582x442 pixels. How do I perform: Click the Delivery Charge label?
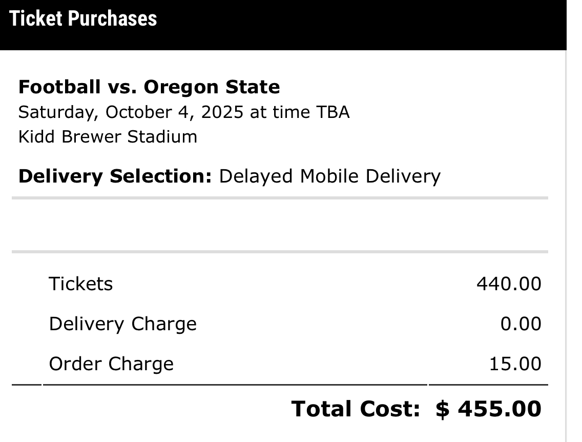click(122, 324)
